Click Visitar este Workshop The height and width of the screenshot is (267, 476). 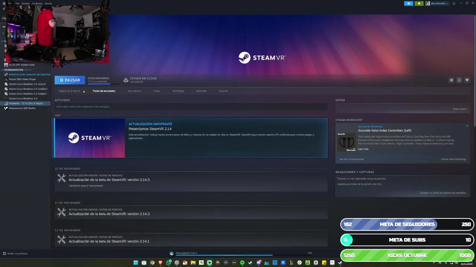click(x=453, y=159)
